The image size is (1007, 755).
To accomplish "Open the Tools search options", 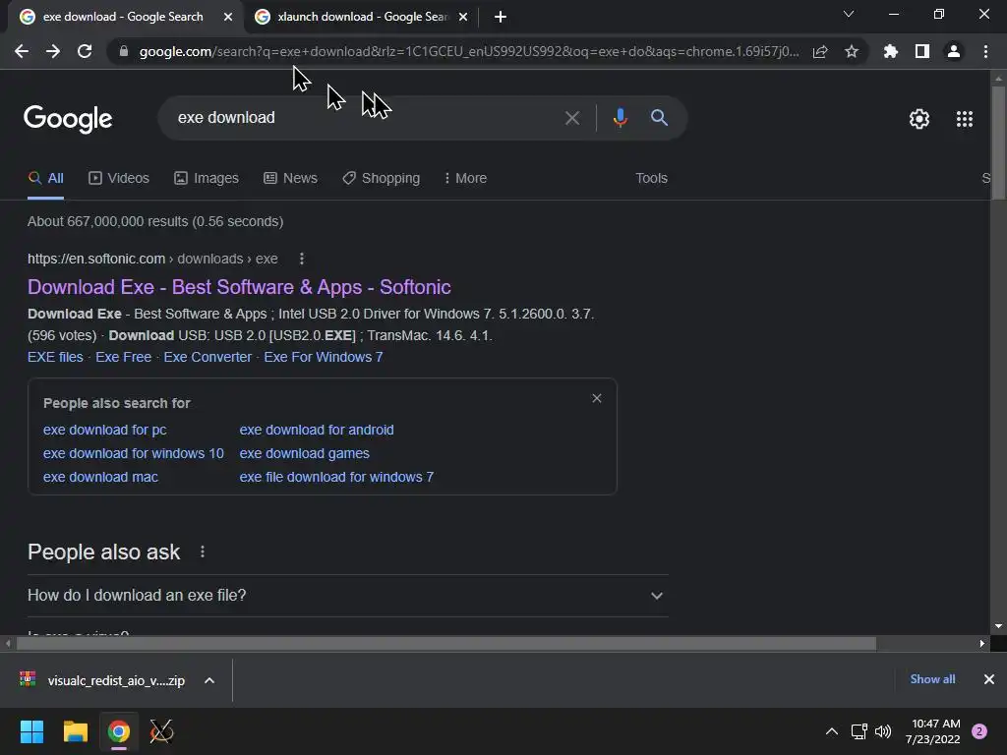I will pos(651,179).
